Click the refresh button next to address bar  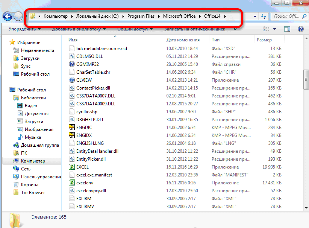pyautogui.click(x=264, y=17)
